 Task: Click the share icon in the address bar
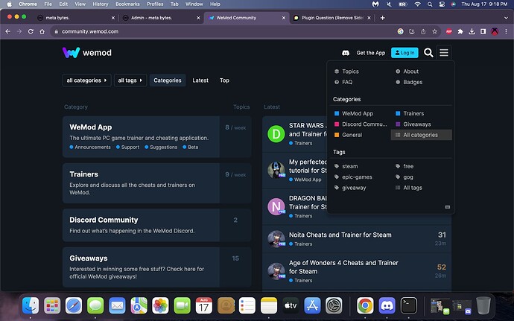click(423, 31)
